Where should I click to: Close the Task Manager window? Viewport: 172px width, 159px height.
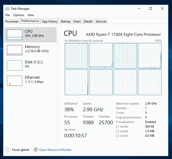162,8
